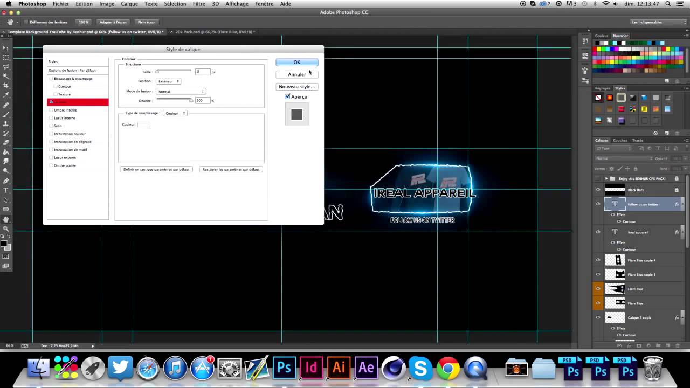The image size is (690, 388).
Task: Open the Filtre menu
Action: (x=199, y=4)
